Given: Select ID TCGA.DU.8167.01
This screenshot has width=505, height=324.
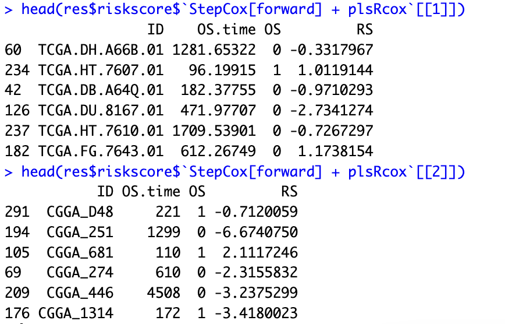Looking at the screenshot, I should pos(101,111).
